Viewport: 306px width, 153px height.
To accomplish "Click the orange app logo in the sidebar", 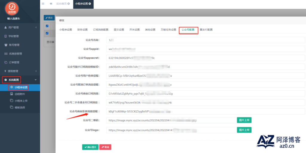I will tap(12, 9).
